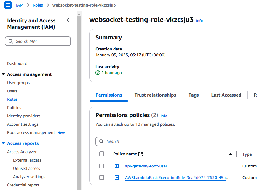257x190 pixels.
Task: Open the hamburger navigation menu
Action: (x=8, y=5)
